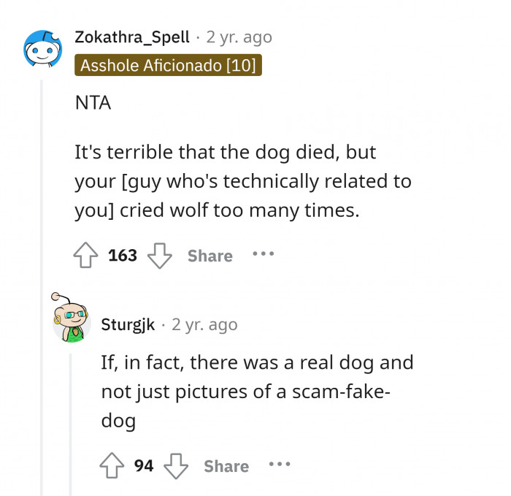Click the timestamp on Sturgjk's reply
The width and height of the screenshot is (511, 496).
204,324
